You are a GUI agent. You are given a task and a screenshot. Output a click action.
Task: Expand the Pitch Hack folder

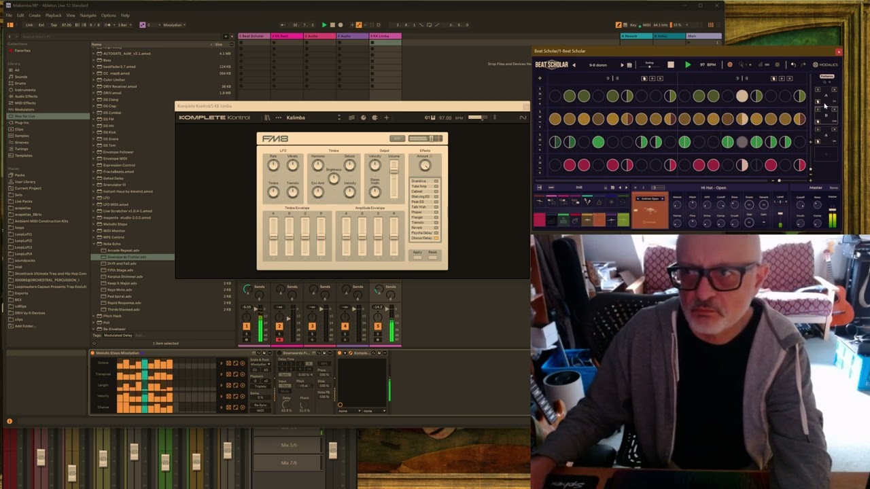[94, 316]
